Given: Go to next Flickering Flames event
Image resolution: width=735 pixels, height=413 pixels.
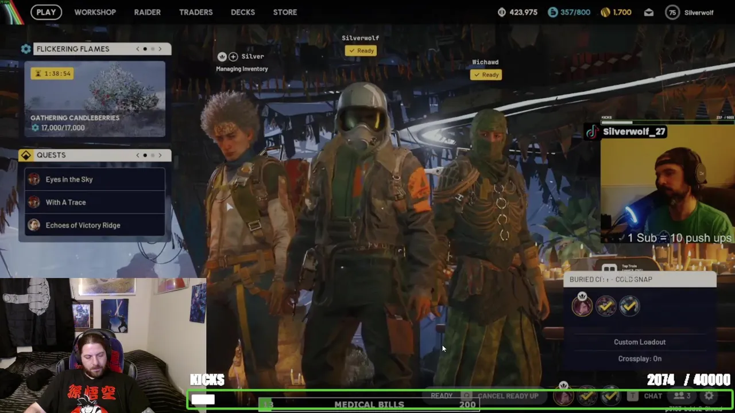Looking at the screenshot, I should coord(160,49).
